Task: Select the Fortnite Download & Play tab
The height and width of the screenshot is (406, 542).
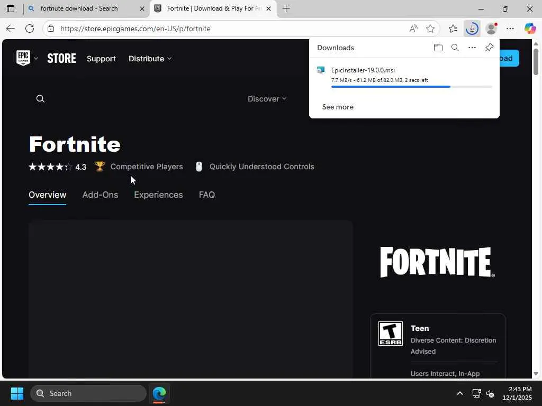Action: 213,8
